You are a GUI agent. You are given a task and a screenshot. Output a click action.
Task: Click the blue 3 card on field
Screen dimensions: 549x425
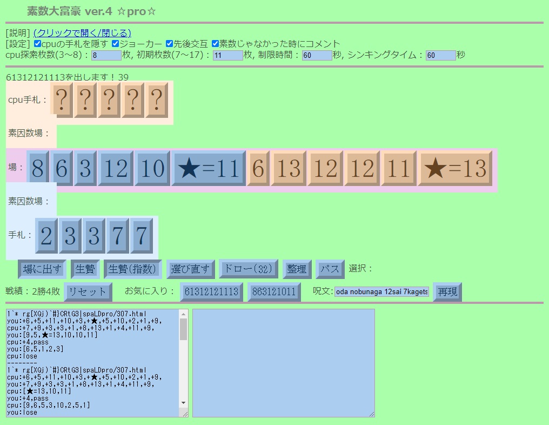85,168
